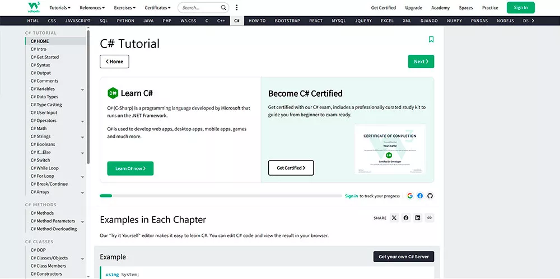Open C# Booleans in the sidebar
The image size is (560, 279).
pos(43,144)
